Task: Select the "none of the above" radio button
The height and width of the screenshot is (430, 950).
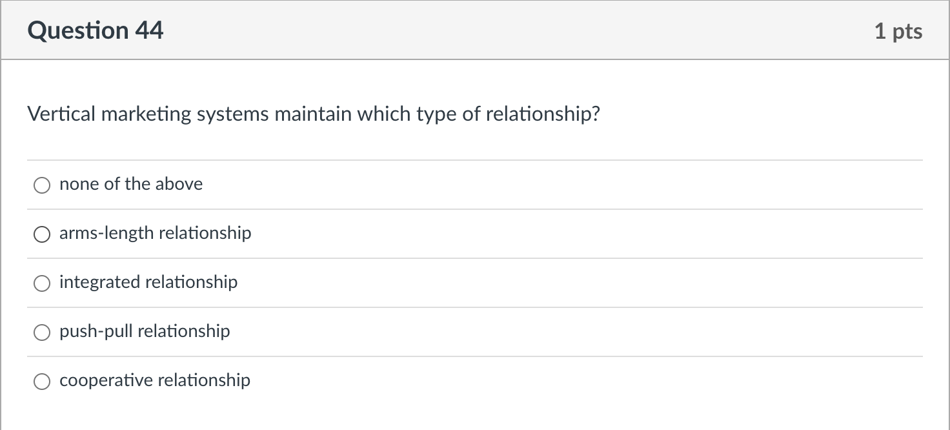Action: [41, 185]
